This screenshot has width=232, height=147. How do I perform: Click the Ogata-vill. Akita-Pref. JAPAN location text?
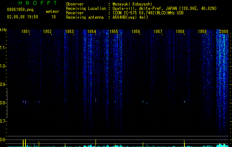(x=165, y=8)
